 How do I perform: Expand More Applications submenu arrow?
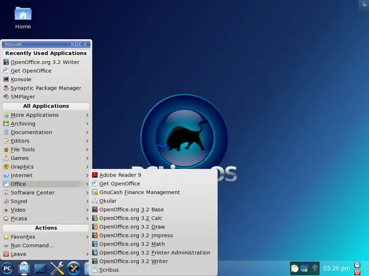click(87, 115)
